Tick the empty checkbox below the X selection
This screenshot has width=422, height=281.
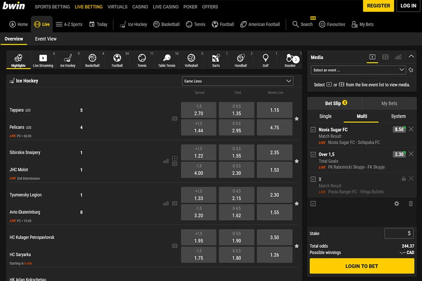(314, 203)
